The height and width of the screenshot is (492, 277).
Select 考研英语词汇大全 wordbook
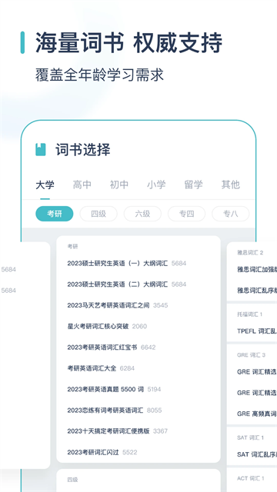pos(101,368)
